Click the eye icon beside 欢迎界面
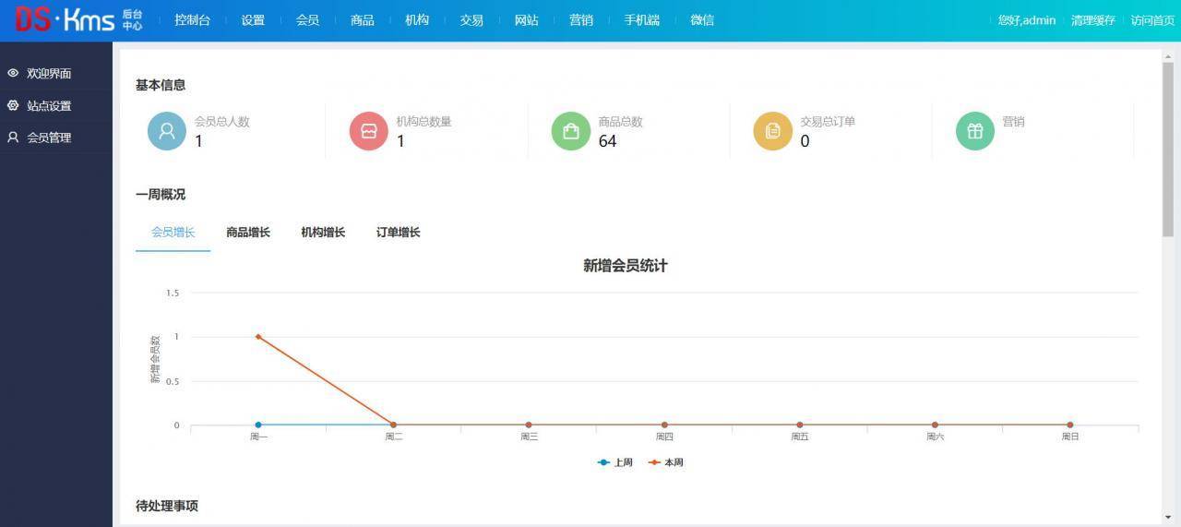1181x527 pixels. tap(13, 73)
